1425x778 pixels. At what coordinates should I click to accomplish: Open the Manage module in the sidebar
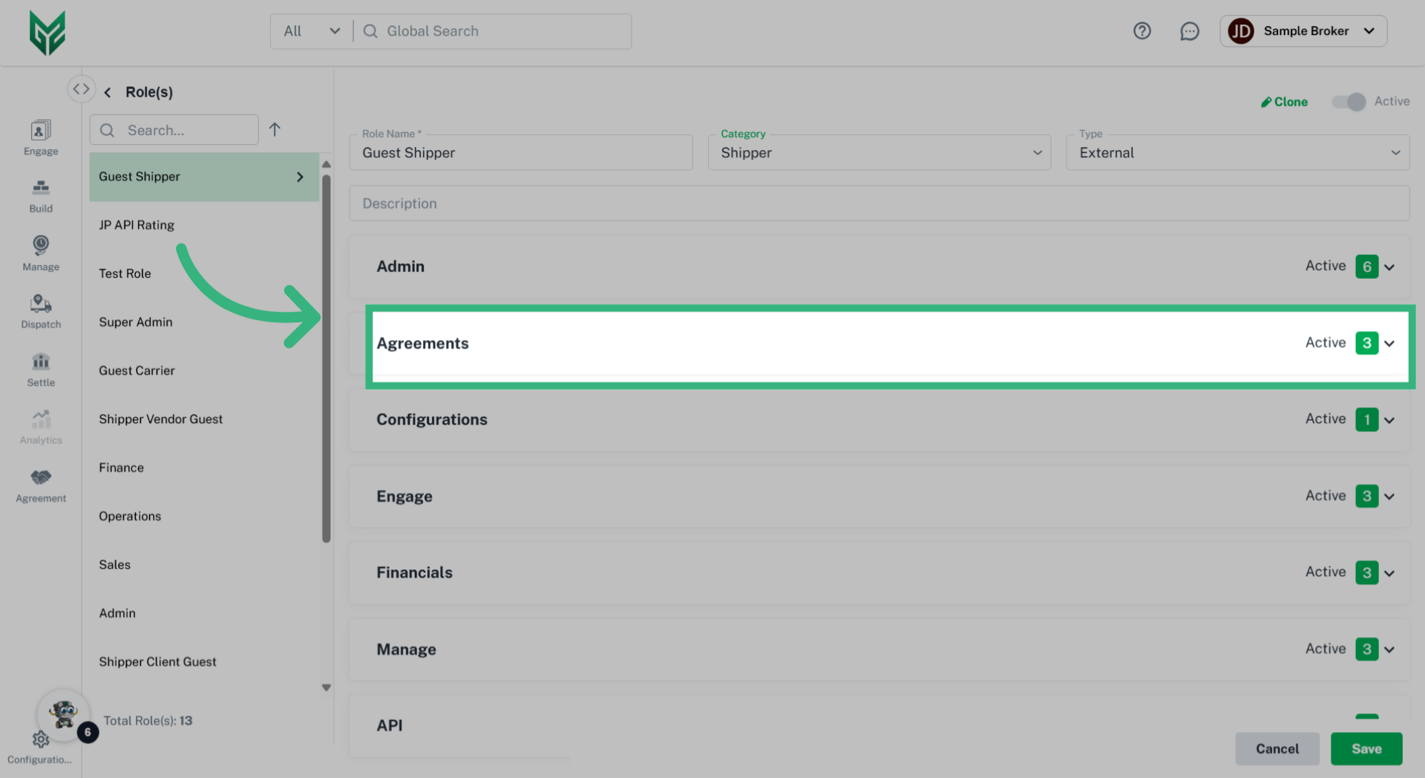pyautogui.click(x=40, y=252)
